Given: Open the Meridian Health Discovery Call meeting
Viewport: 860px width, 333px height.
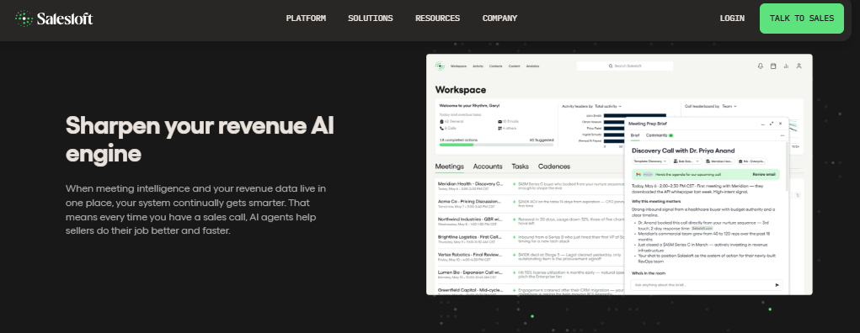Looking at the screenshot, I should coord(471,184).
